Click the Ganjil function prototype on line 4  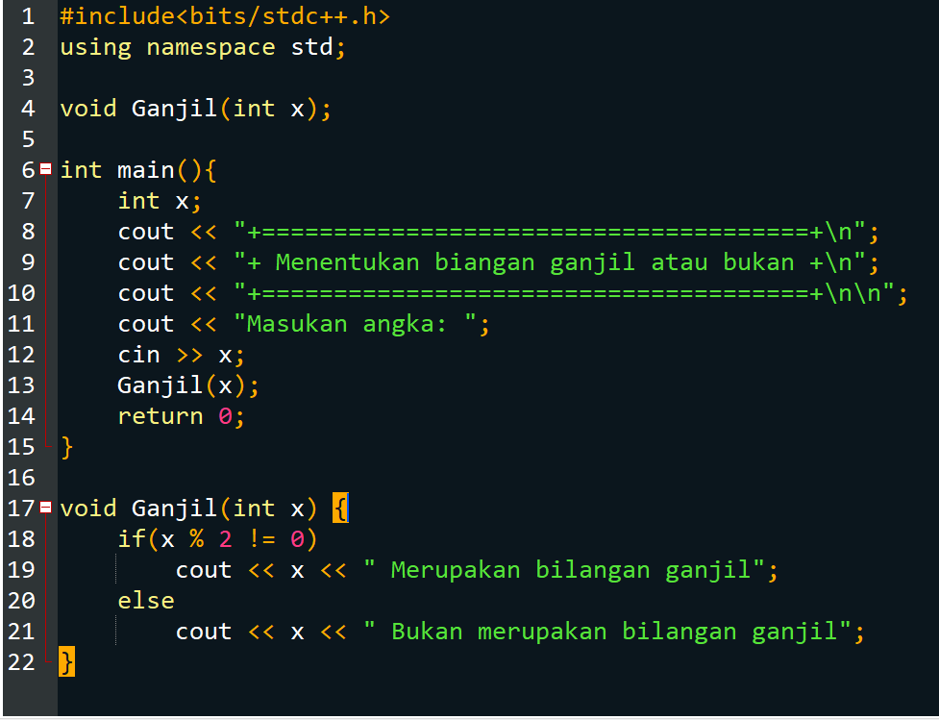(192, 108)
